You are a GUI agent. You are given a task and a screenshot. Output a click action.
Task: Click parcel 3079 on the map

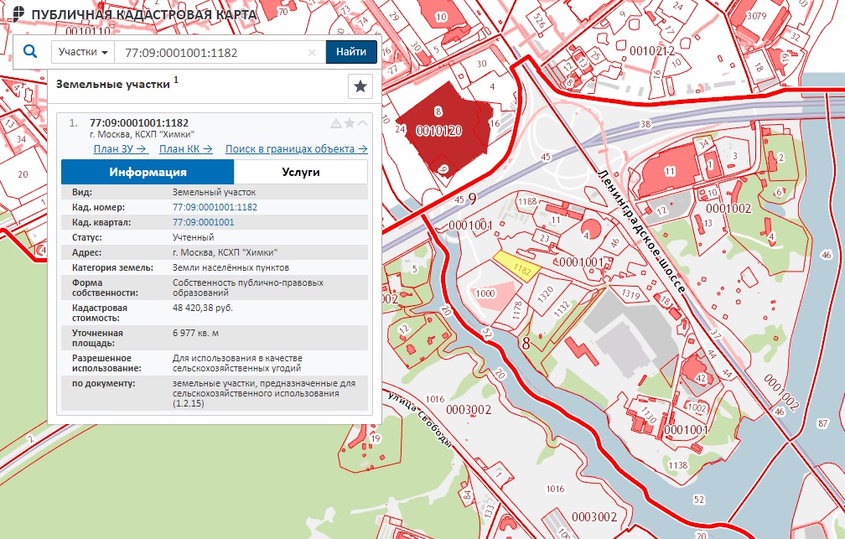pyautogui.click(x=757, y=16)
